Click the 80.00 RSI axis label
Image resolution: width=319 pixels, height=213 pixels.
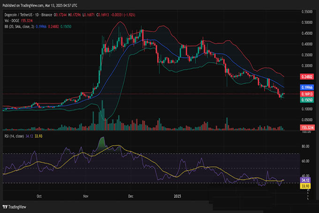pyautogui.click(x=305, y=147)
